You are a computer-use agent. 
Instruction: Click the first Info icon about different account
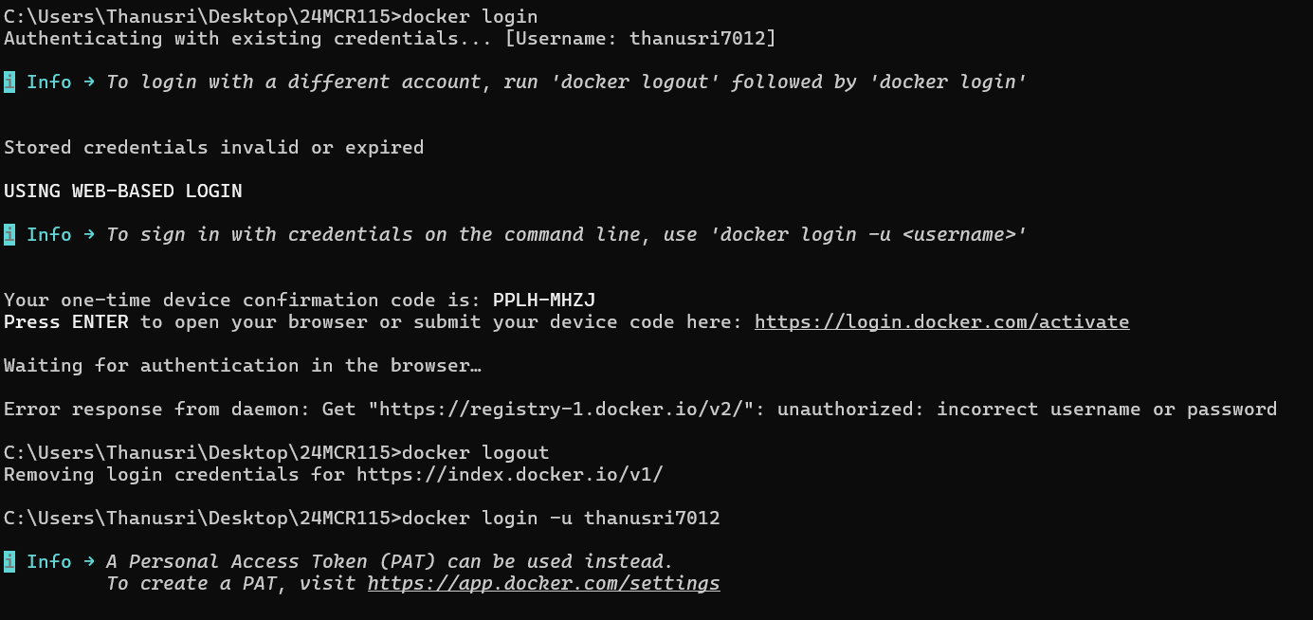[x=9, y=82]
